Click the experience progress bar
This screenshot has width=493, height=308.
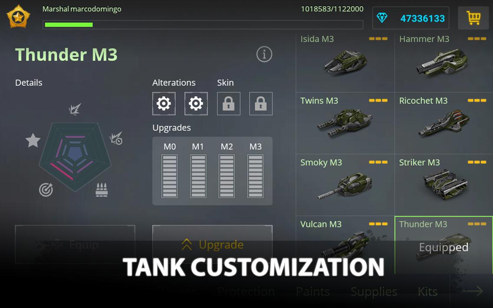point(203,25)
